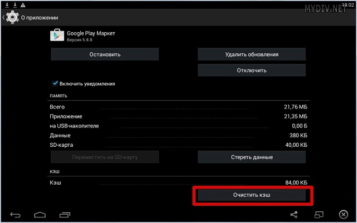357x223 pixels.
Task: Click the 'Приложение' row label
Action: pos(66,116)
